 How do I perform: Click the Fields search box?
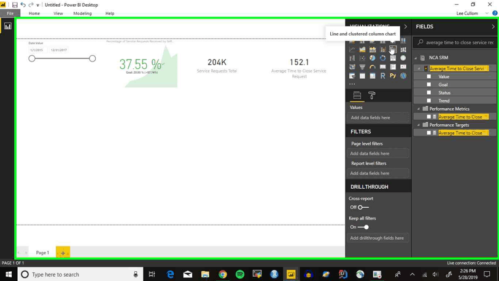[455, 42]
